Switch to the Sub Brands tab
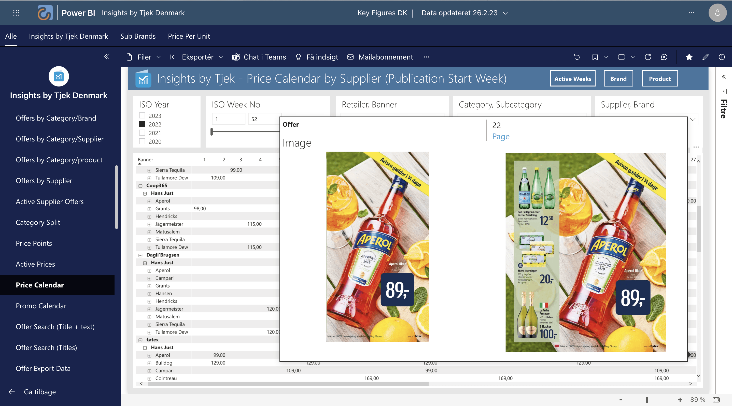Screen dimensions: 732x406 pos(138,36)
